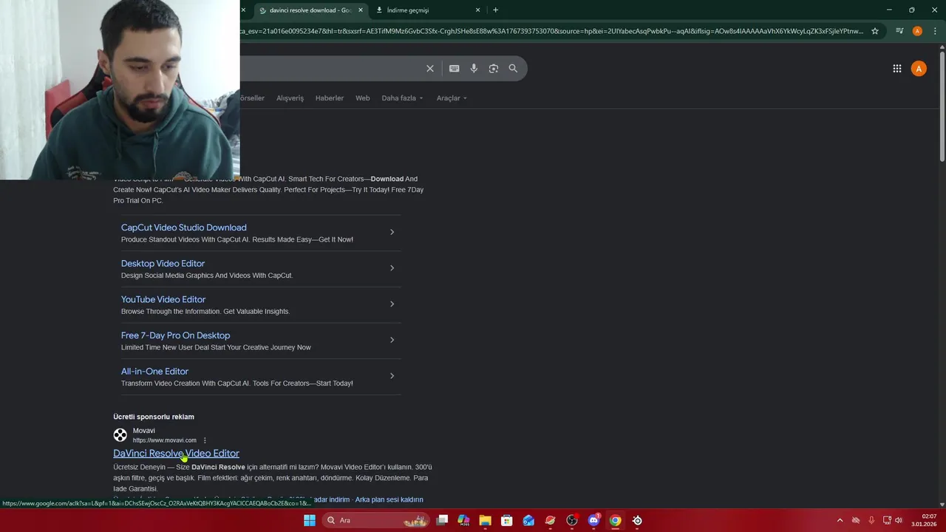Open the Free 7-Day Pro On Desktop chevron
Screen dimensions: 946x532
click(x=392, y=340)
